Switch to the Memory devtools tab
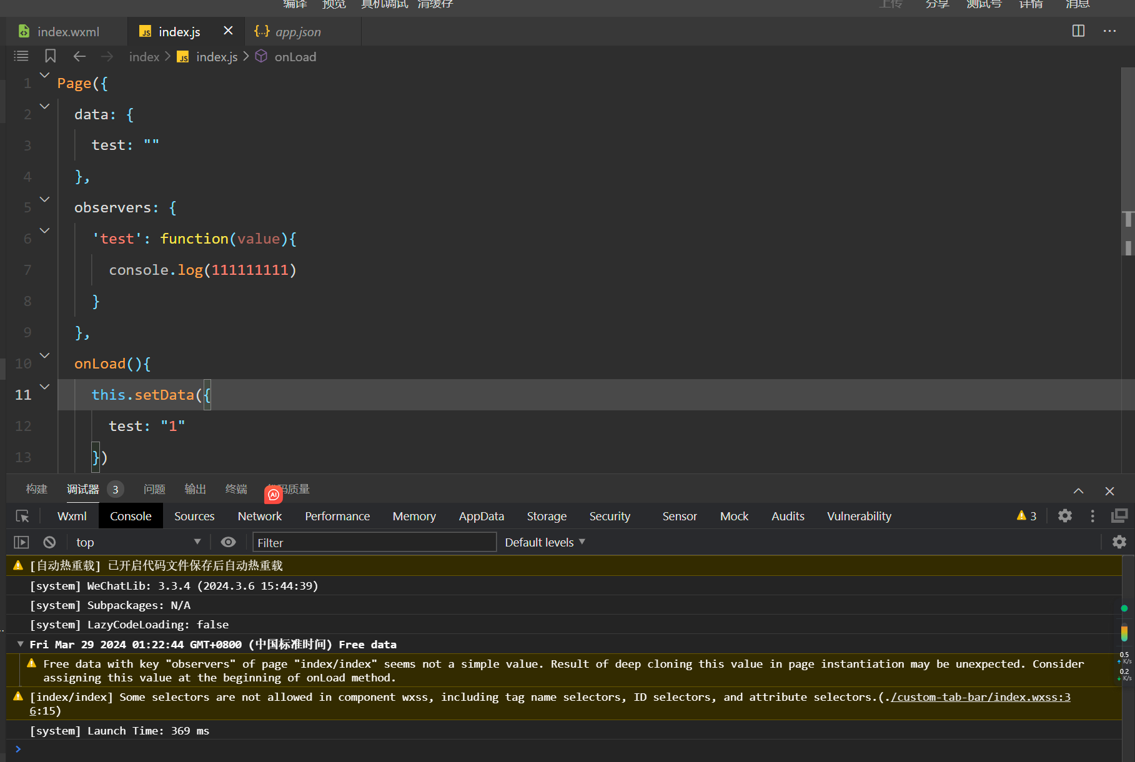Image resolution: width=1135 pixels, height=762 pixels. [x=414, y=516]
